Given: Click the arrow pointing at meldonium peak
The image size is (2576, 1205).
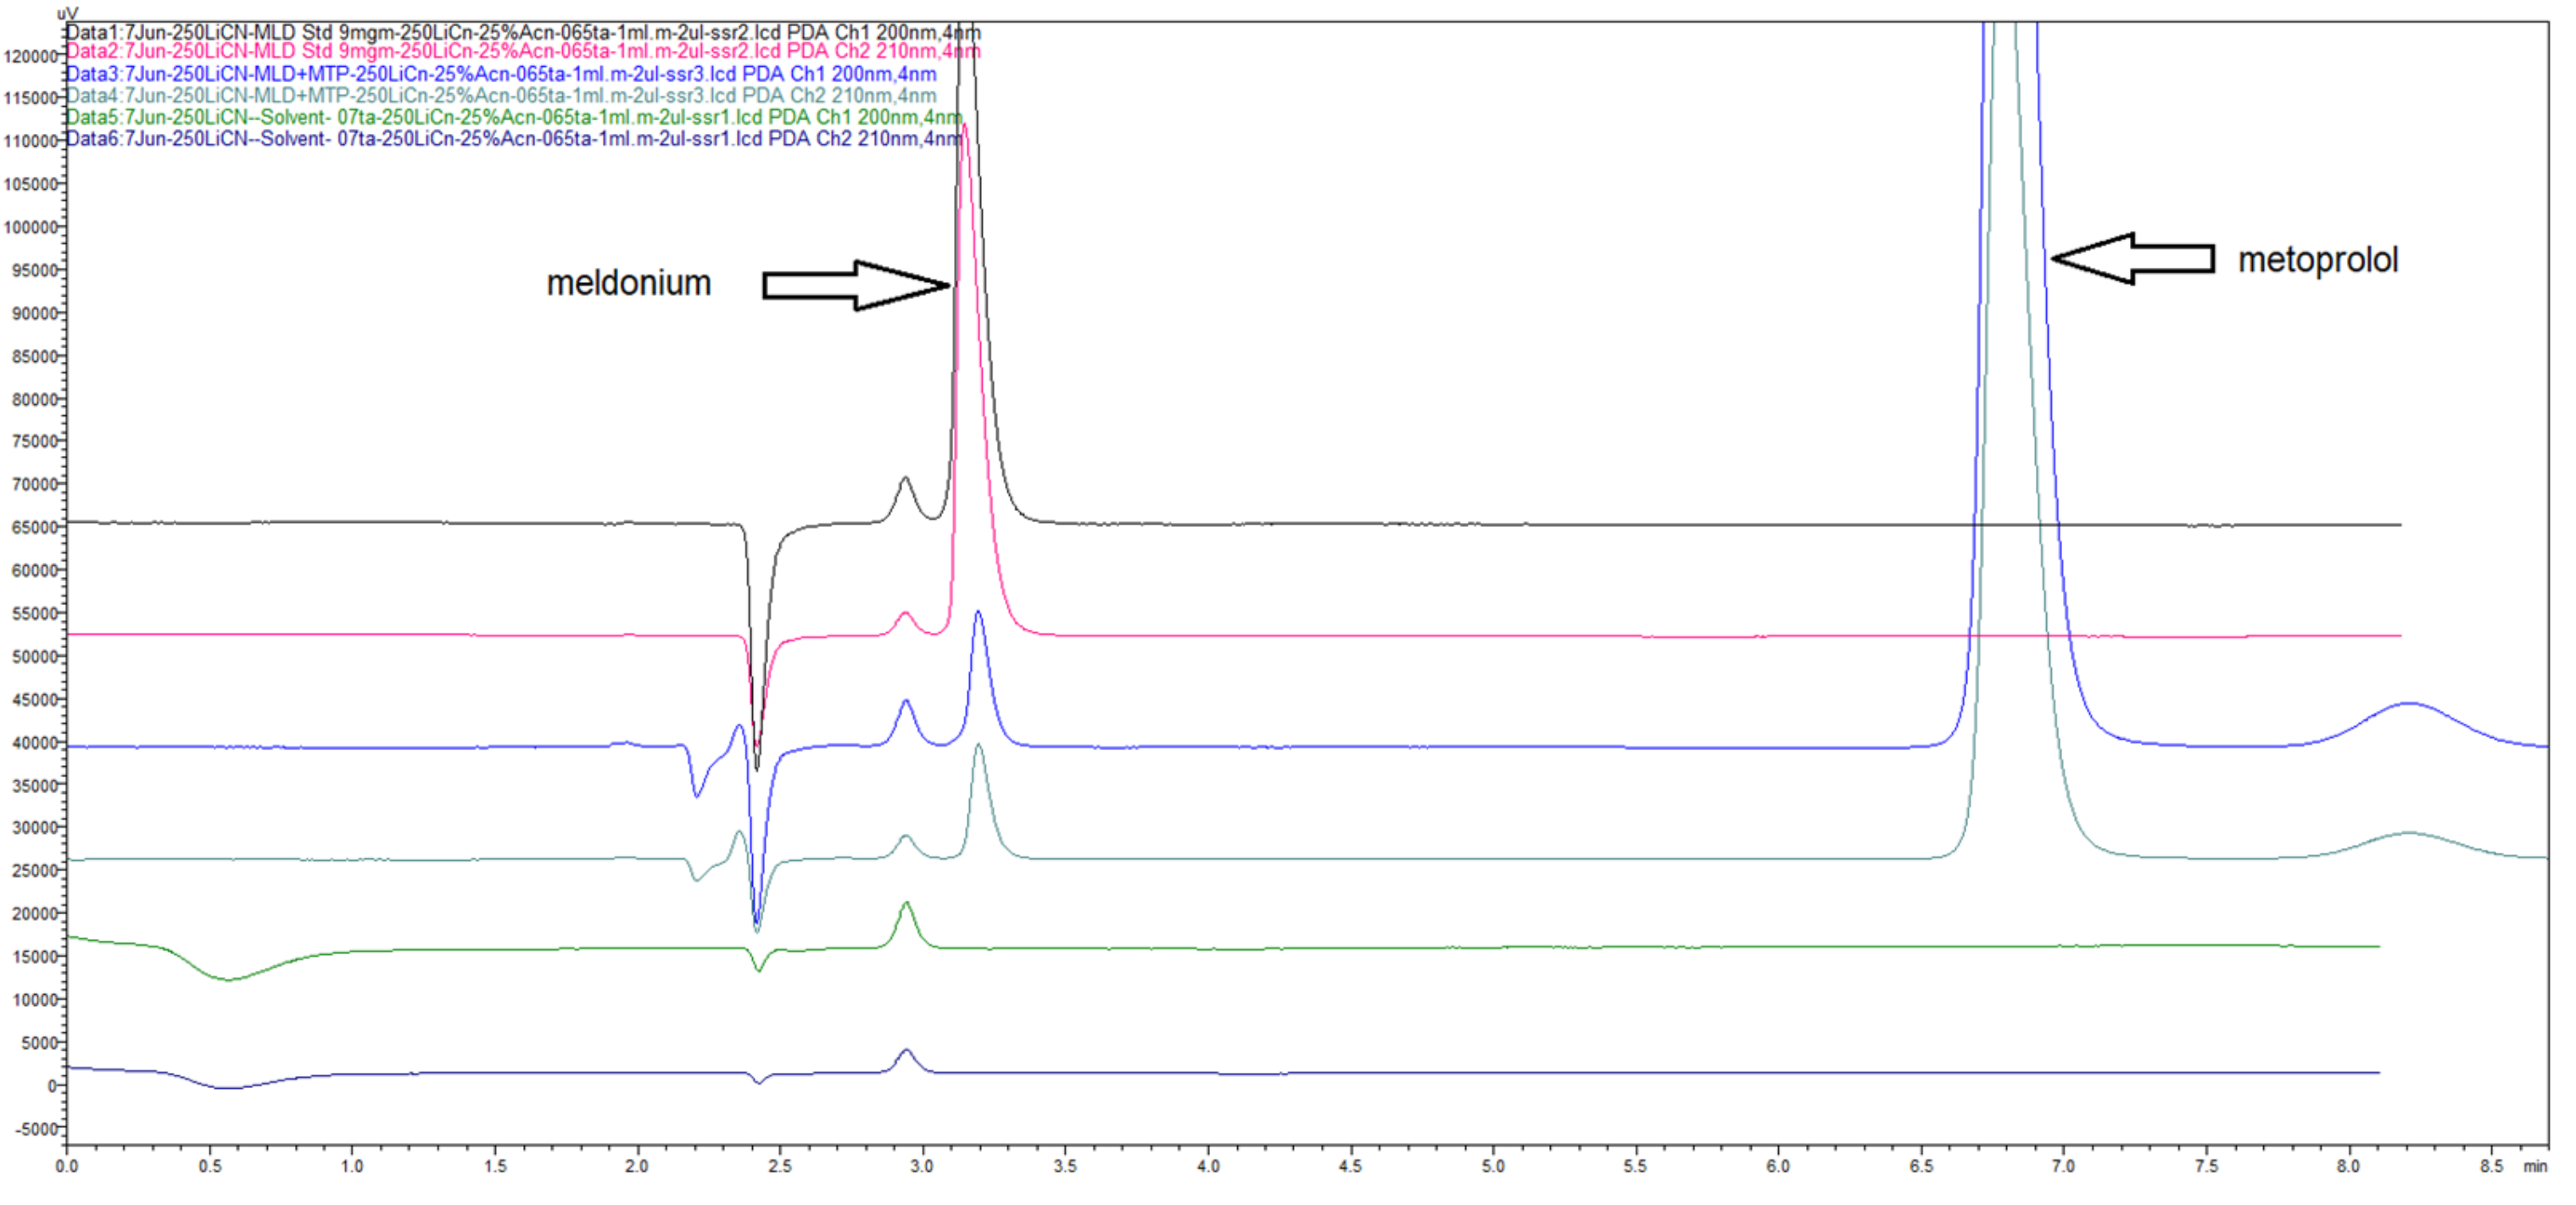Looking at the screenshot, I should (855, 284).
